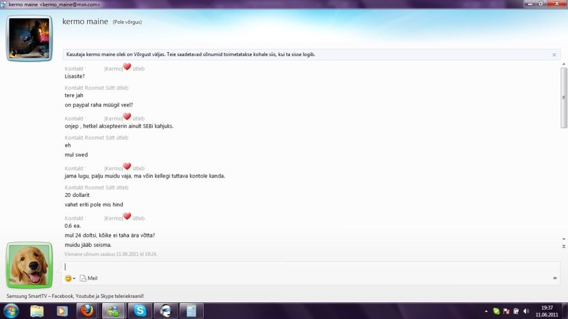Open the emoticon picker smiley
The image size is (568, 319).
[68, 278]
